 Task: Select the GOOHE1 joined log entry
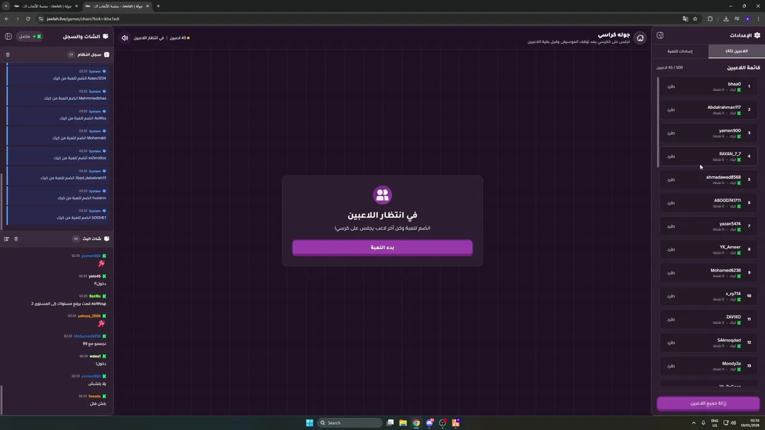(57, 214)
